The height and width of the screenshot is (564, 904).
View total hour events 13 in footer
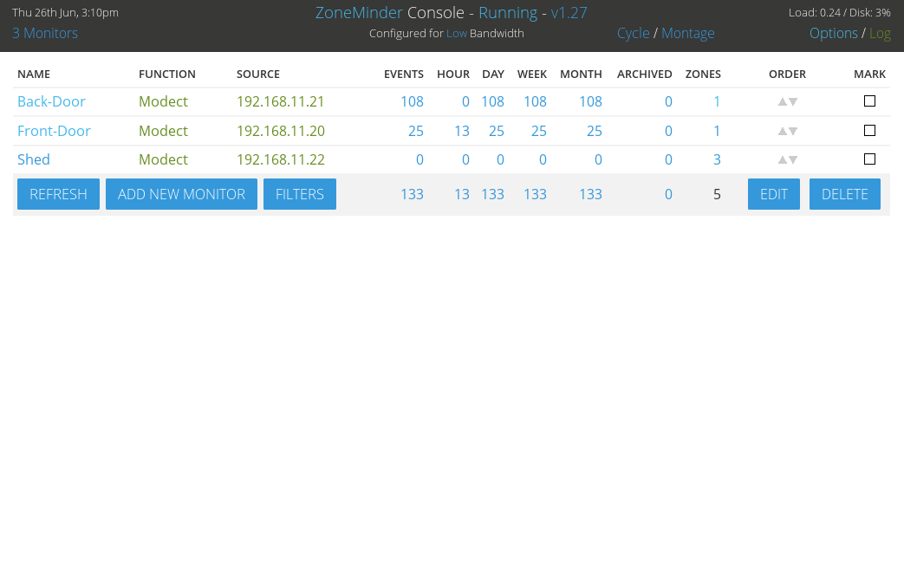click(462, 194)
